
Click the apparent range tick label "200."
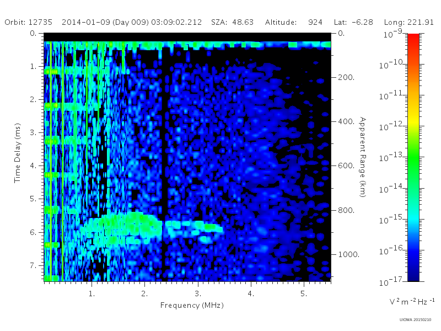click(x=346, y=77)
